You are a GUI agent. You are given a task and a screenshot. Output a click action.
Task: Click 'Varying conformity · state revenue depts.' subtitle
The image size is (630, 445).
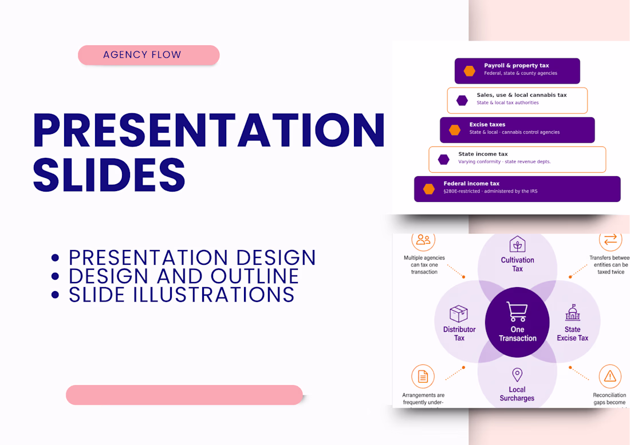click(504, 162)
